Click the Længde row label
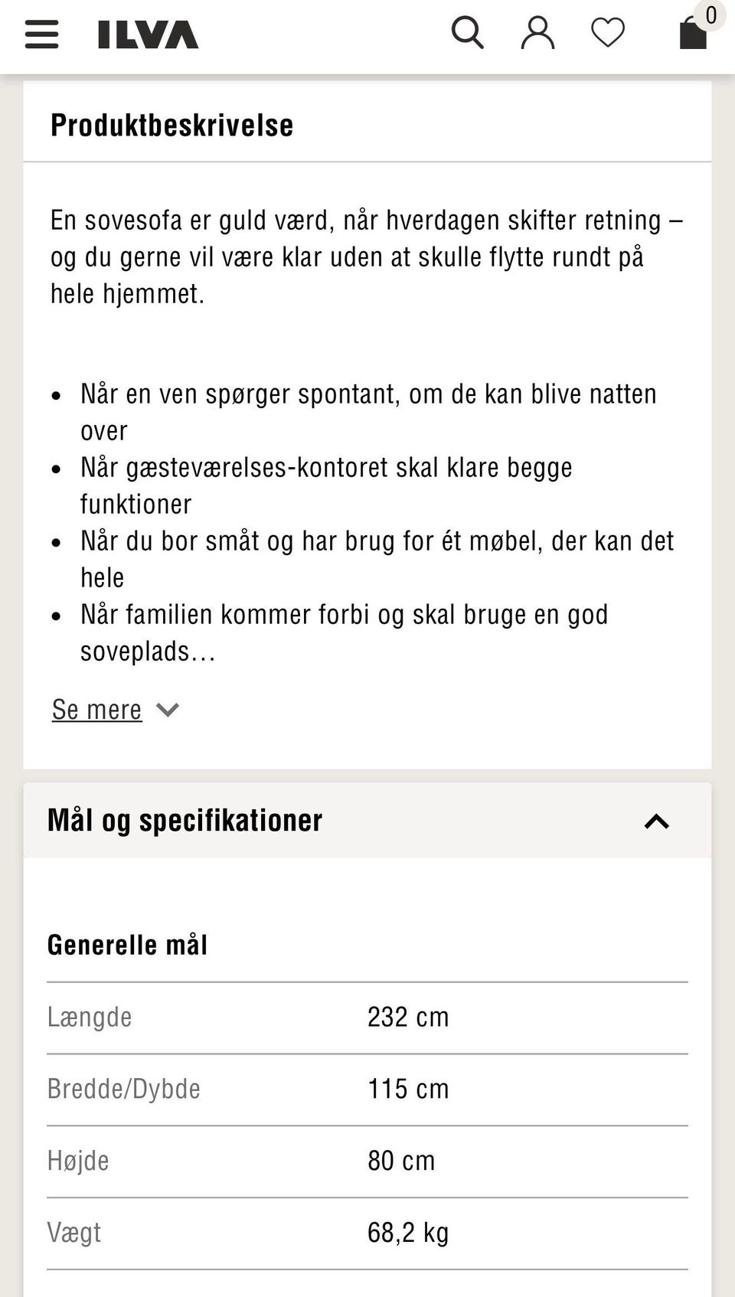 [90, 1017]
